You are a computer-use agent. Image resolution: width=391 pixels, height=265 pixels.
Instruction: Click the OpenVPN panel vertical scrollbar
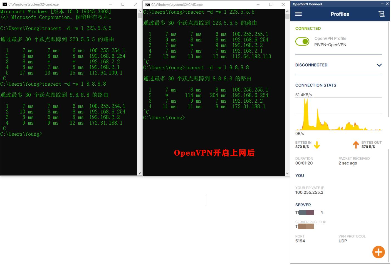(x=388, y=70)
